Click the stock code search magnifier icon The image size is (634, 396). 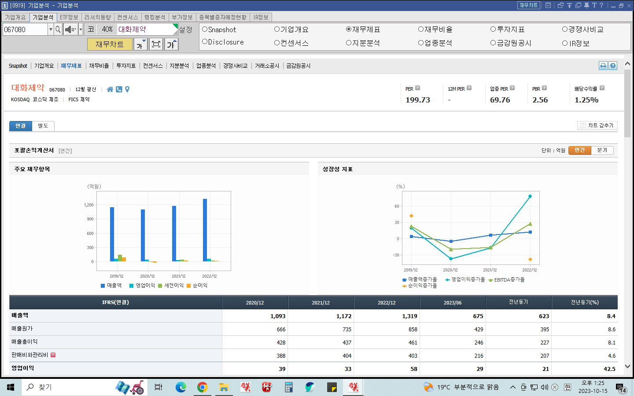58,29
